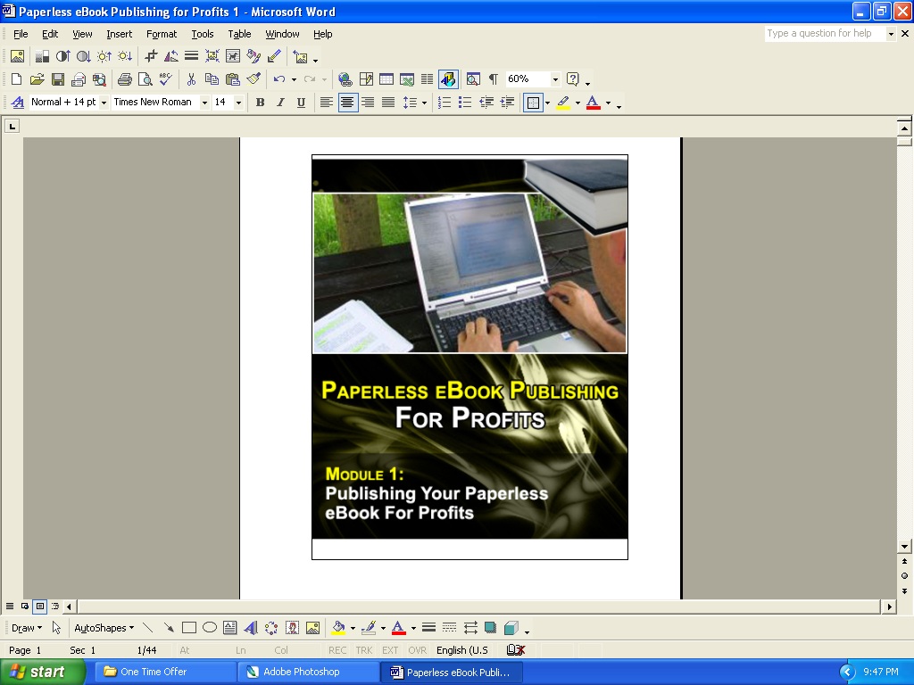914x685 pixels.
Task: Expand the Times New Roman font list
Action: 204,103
